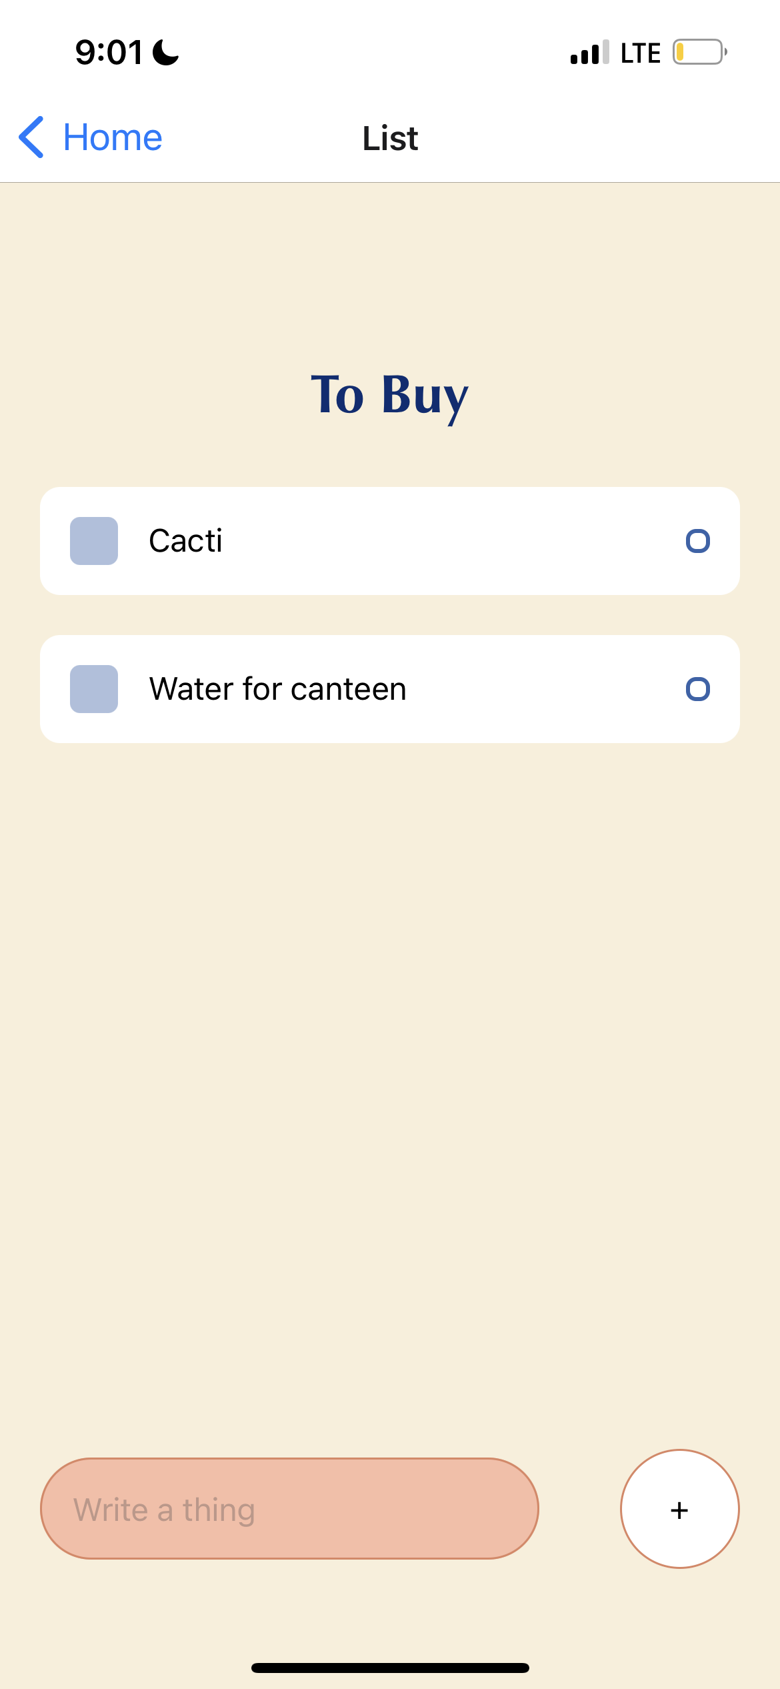
Task: Tap the circle icon on Water for canteen
Action: [697, 689]
